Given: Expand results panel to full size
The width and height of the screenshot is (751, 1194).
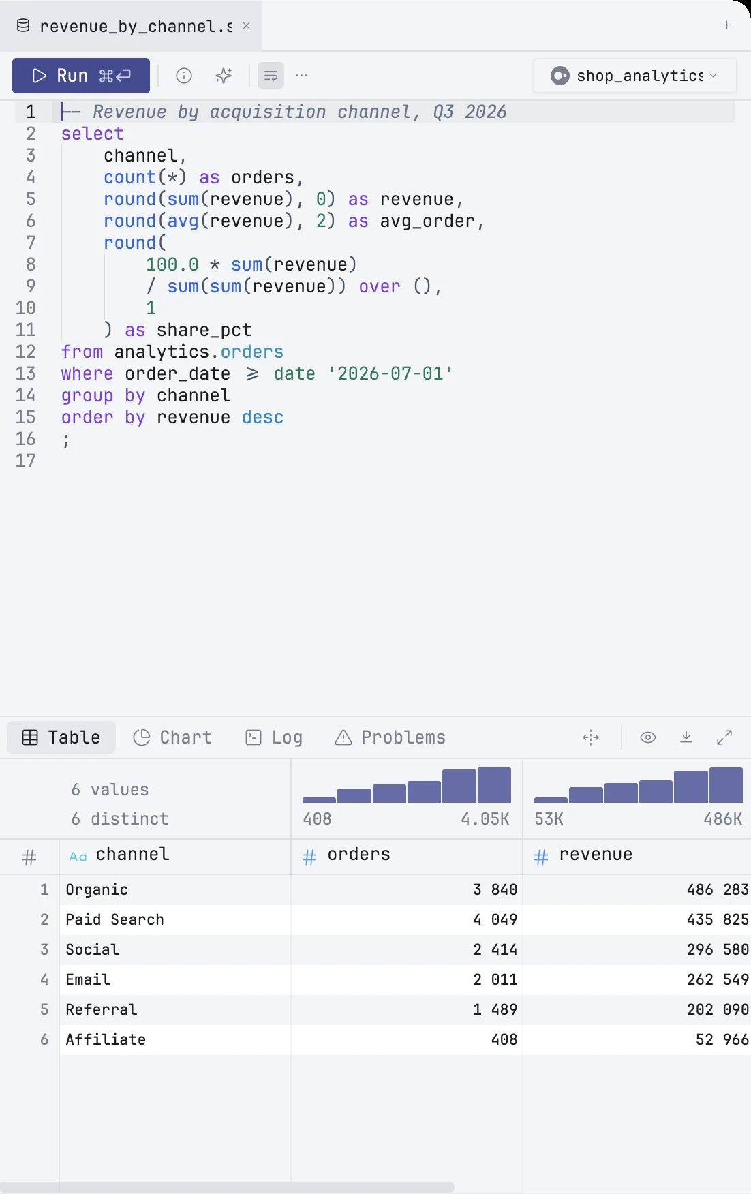Looking at the screenshot, I should 724,737.
